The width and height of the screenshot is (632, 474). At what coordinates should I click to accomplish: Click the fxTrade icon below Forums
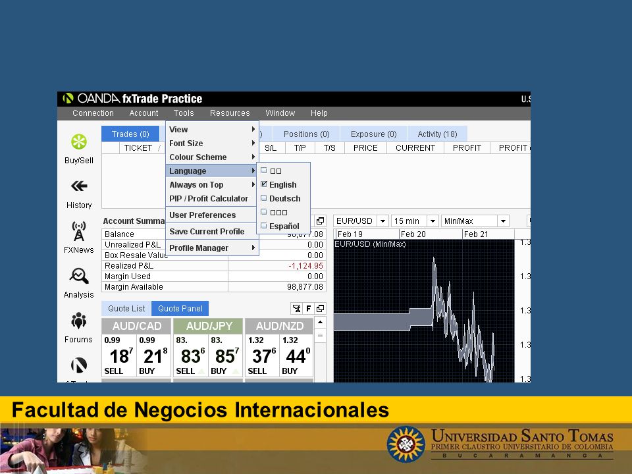coord(79,365)
